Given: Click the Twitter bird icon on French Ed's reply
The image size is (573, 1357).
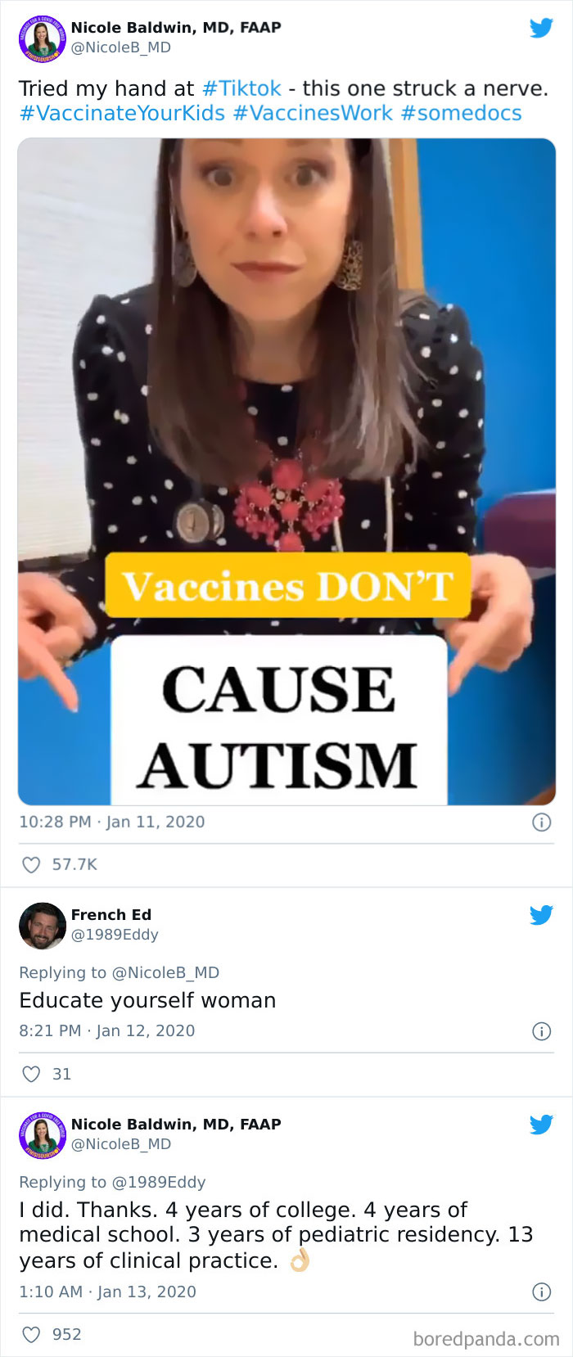Looking at the screenshot, I should pyautogui.click(x=541, y=915).
